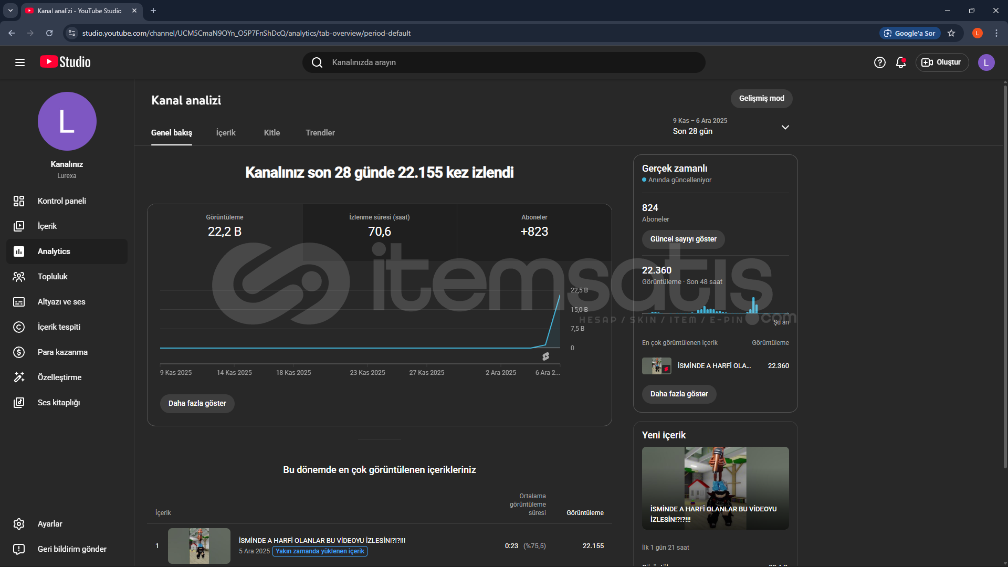Click the Shorts marker on the chart

pos(545,356)
